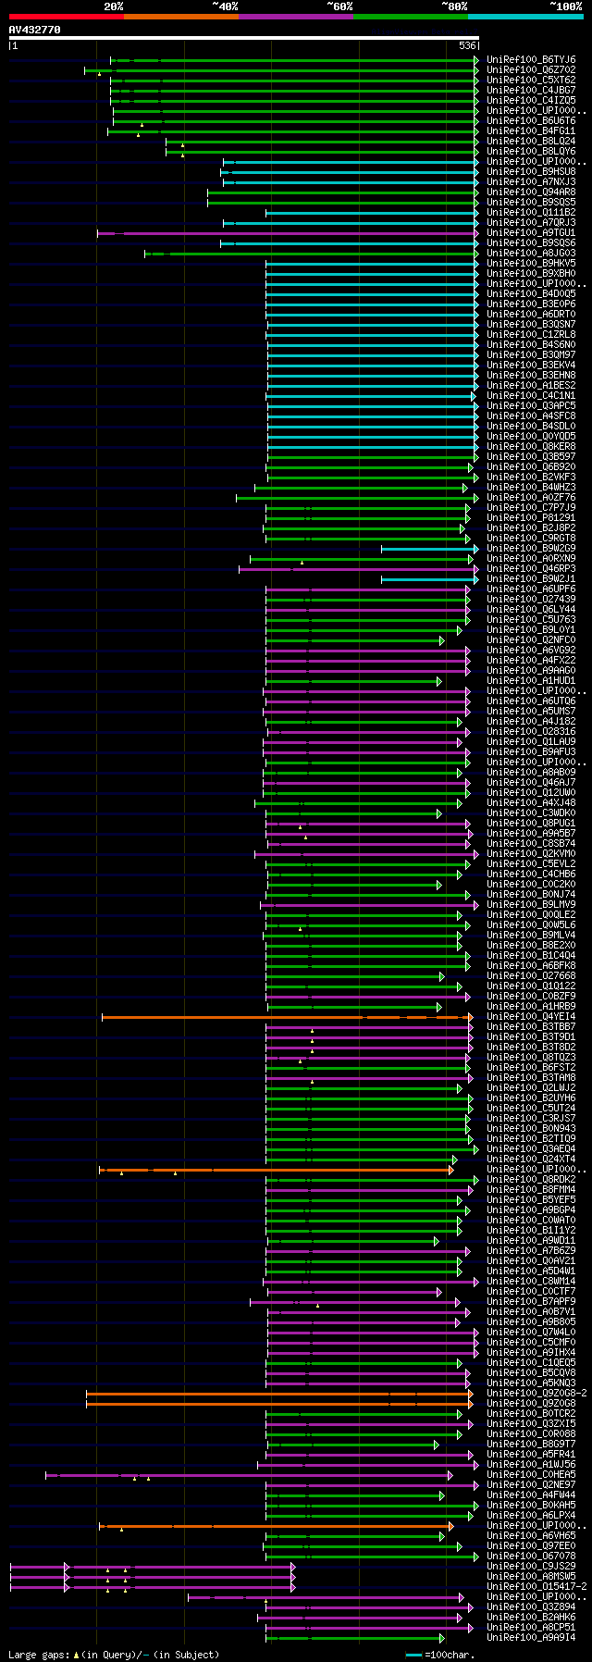This screenshot has width=592, height=1662.
Task: Select the UniRef100_Q9ZQG8-2 label
Action: tap(536, 1394)
